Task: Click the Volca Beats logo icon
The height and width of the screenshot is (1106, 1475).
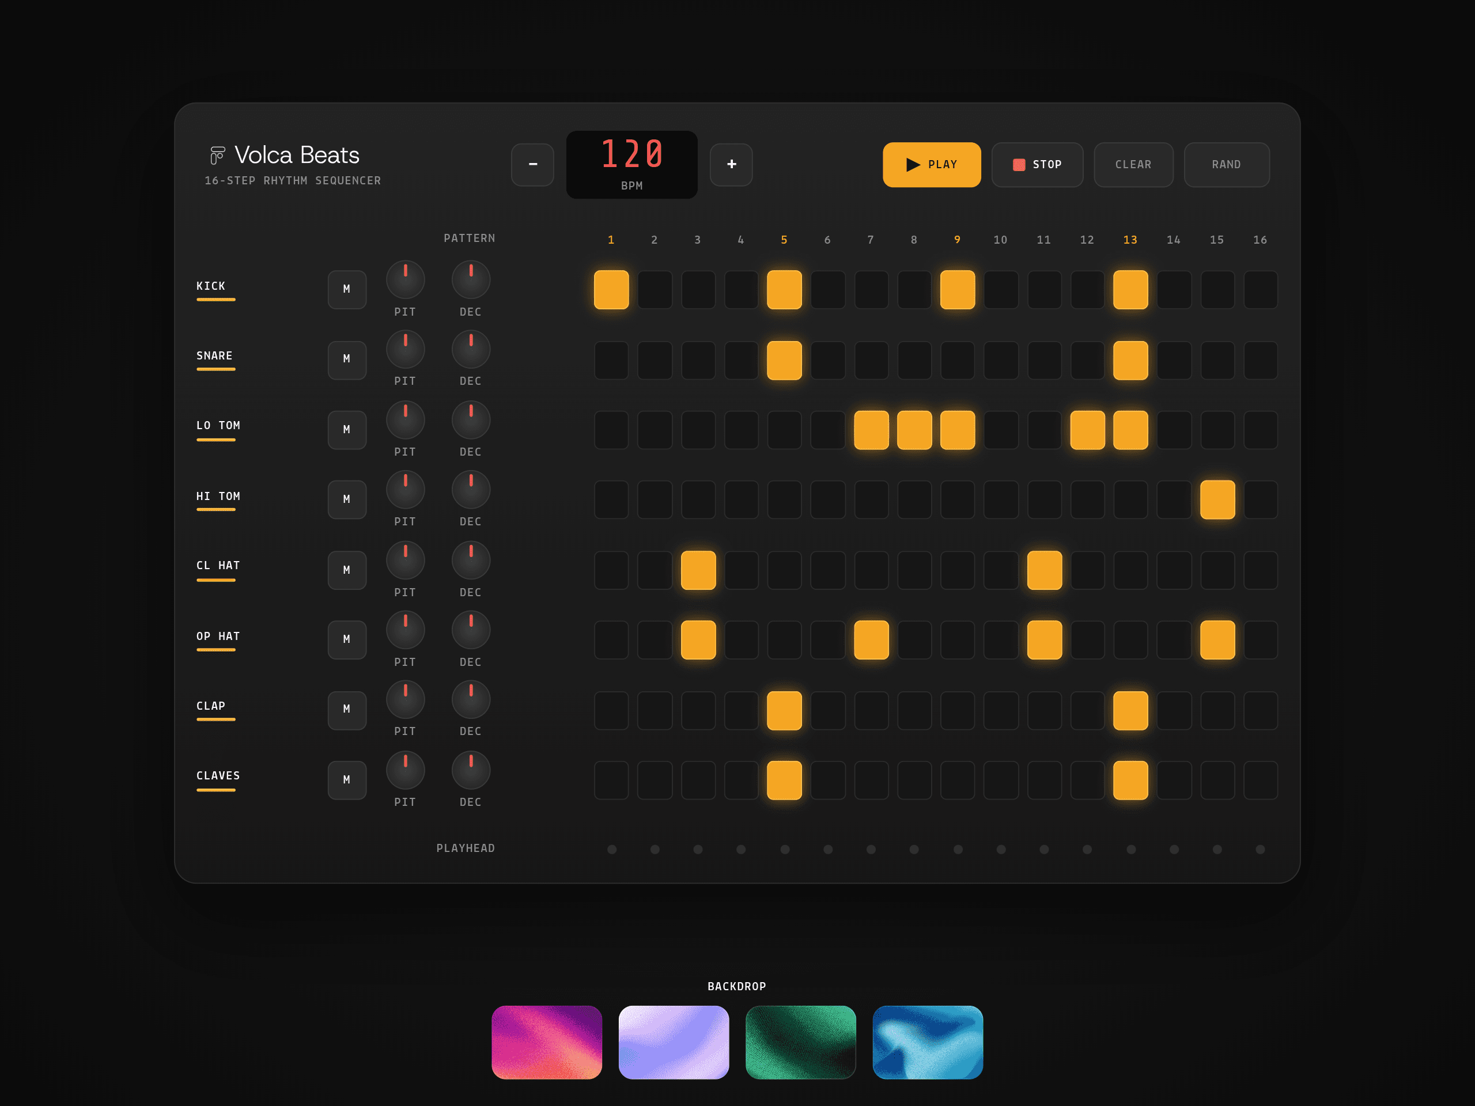Action: 217,156
